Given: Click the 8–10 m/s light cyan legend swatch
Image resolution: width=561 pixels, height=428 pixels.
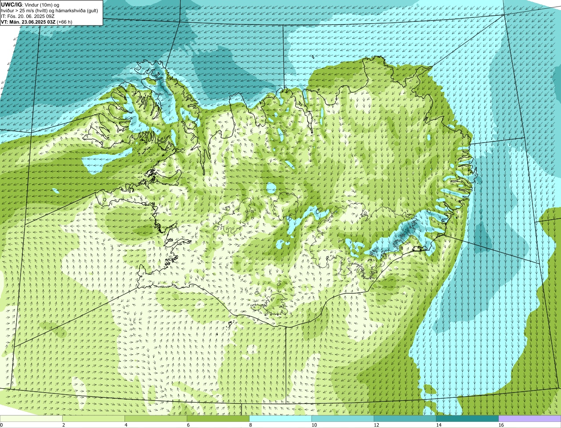Looking at the screenshot, I should point(280,418).
